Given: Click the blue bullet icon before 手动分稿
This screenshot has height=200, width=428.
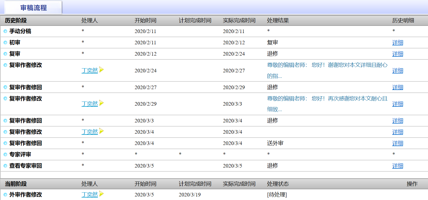Looking at the screenshot, I should pyautogui.click(x=5, y=31).
